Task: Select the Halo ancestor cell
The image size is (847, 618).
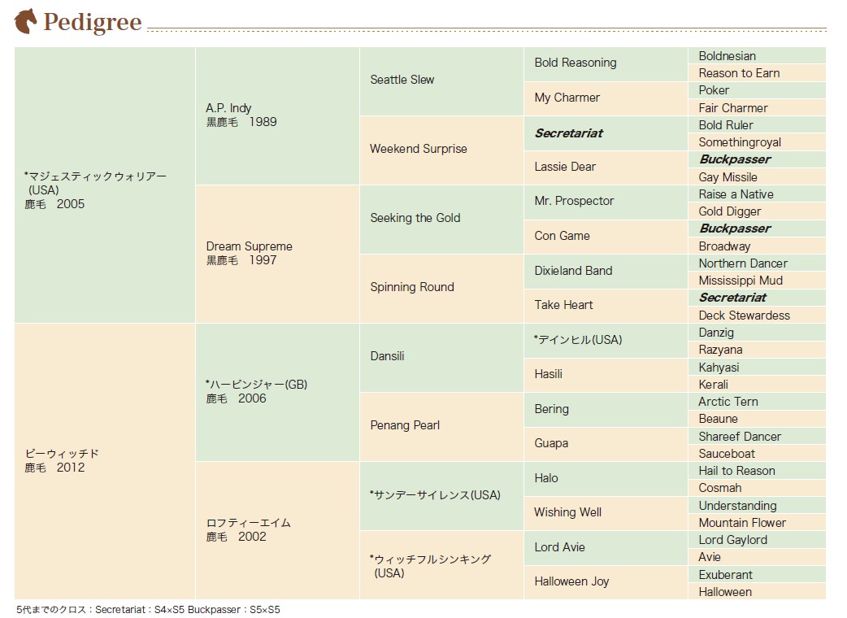Action: click(606, 479)
